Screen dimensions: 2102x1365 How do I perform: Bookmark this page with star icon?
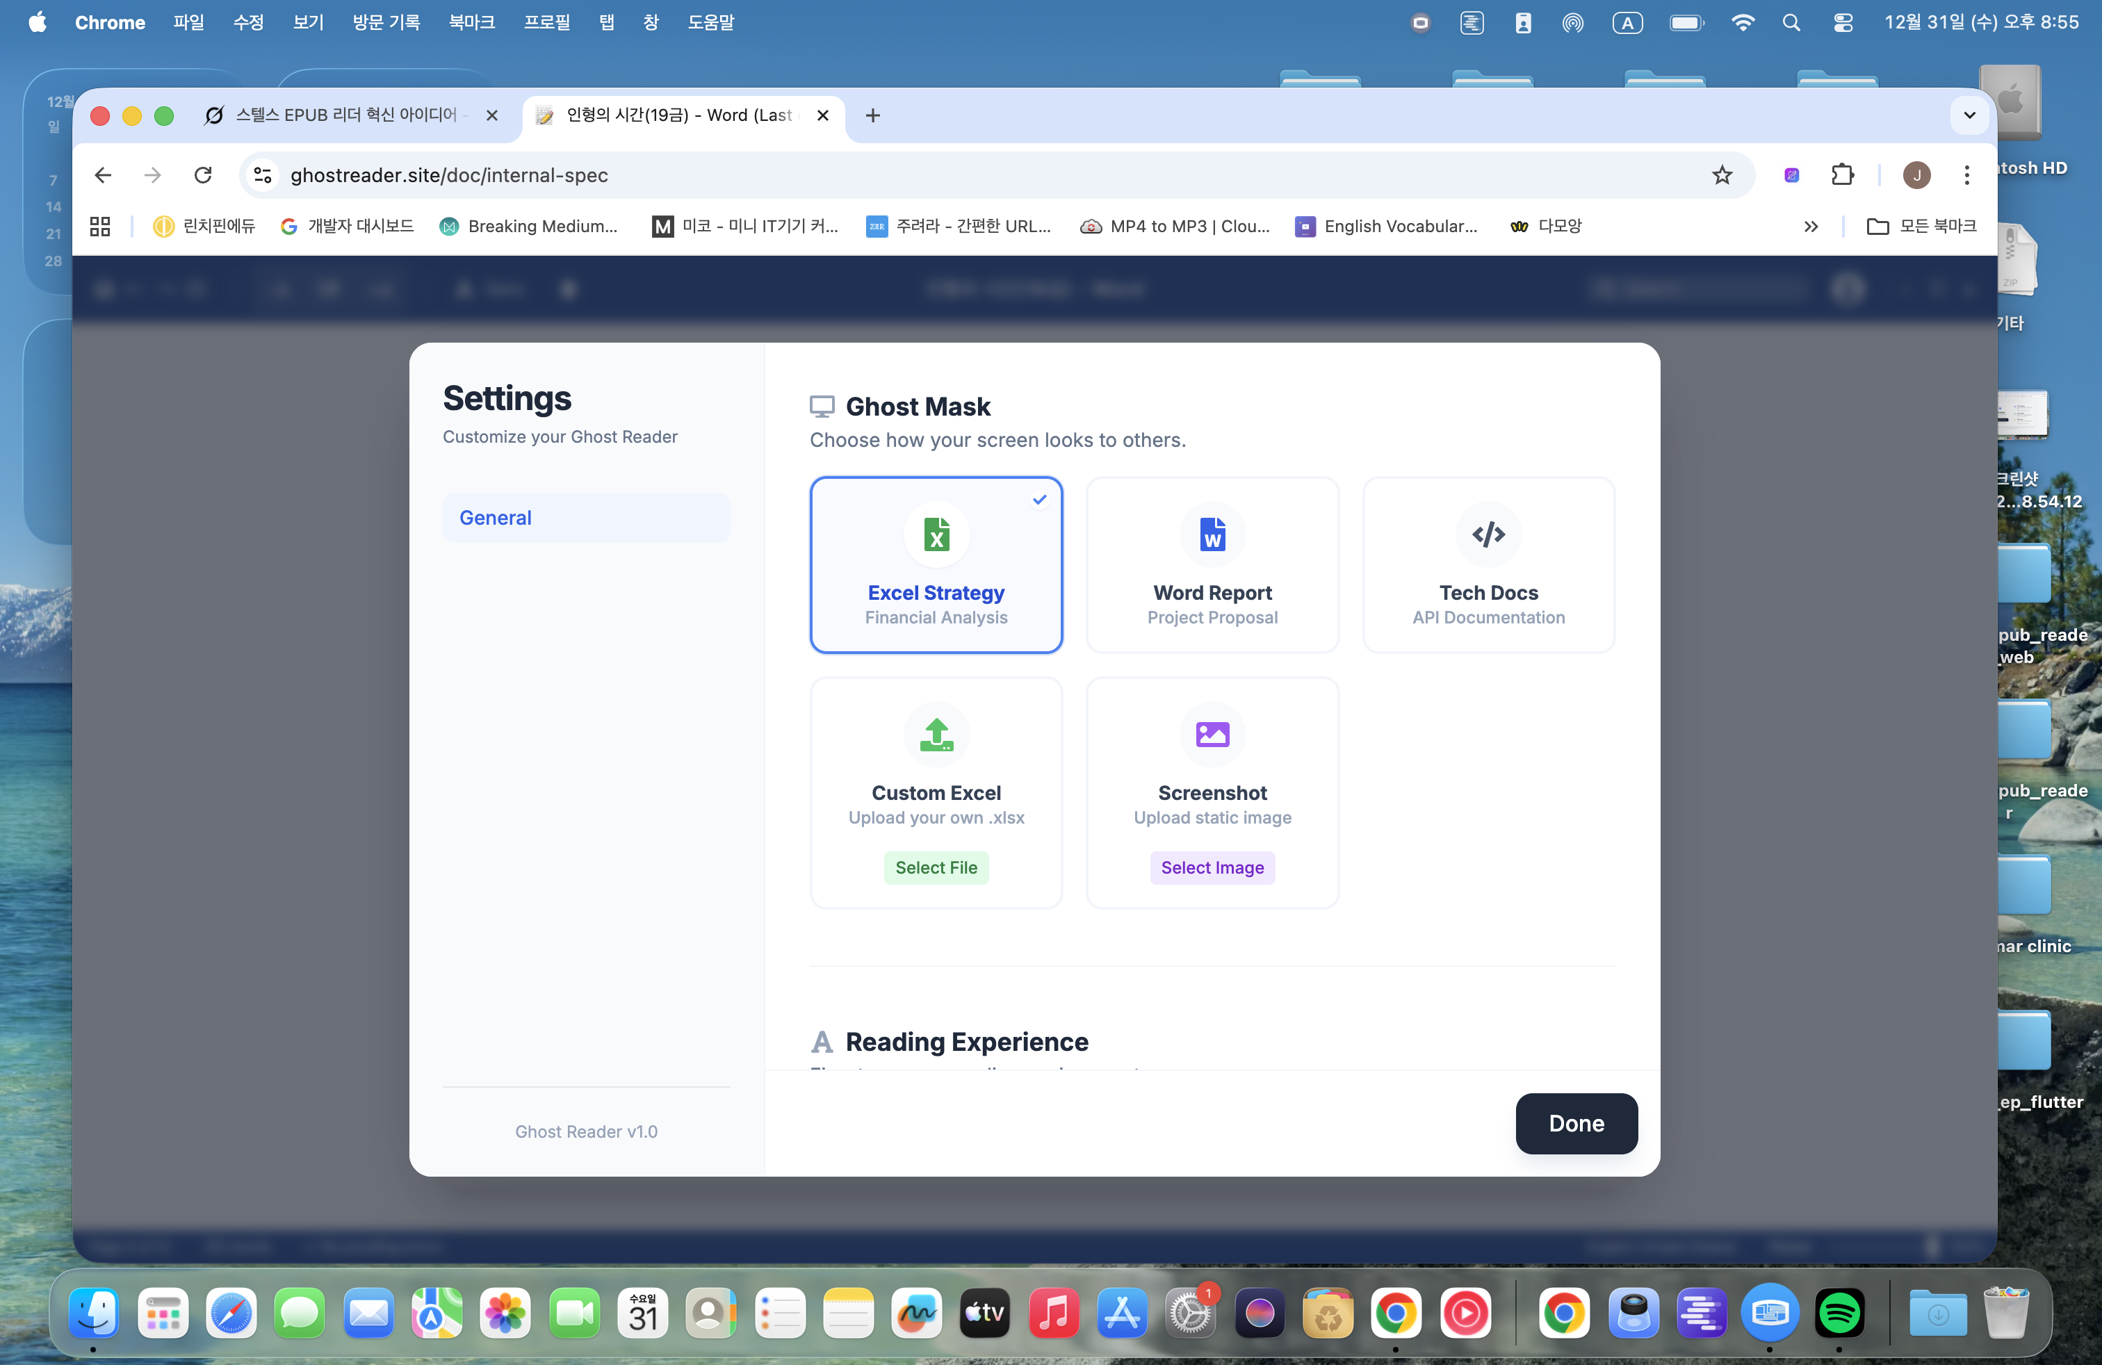[1721, 175]
